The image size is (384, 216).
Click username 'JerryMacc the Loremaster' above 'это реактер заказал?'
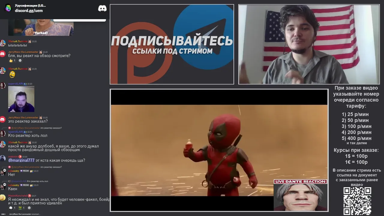[x=23, y=118]
